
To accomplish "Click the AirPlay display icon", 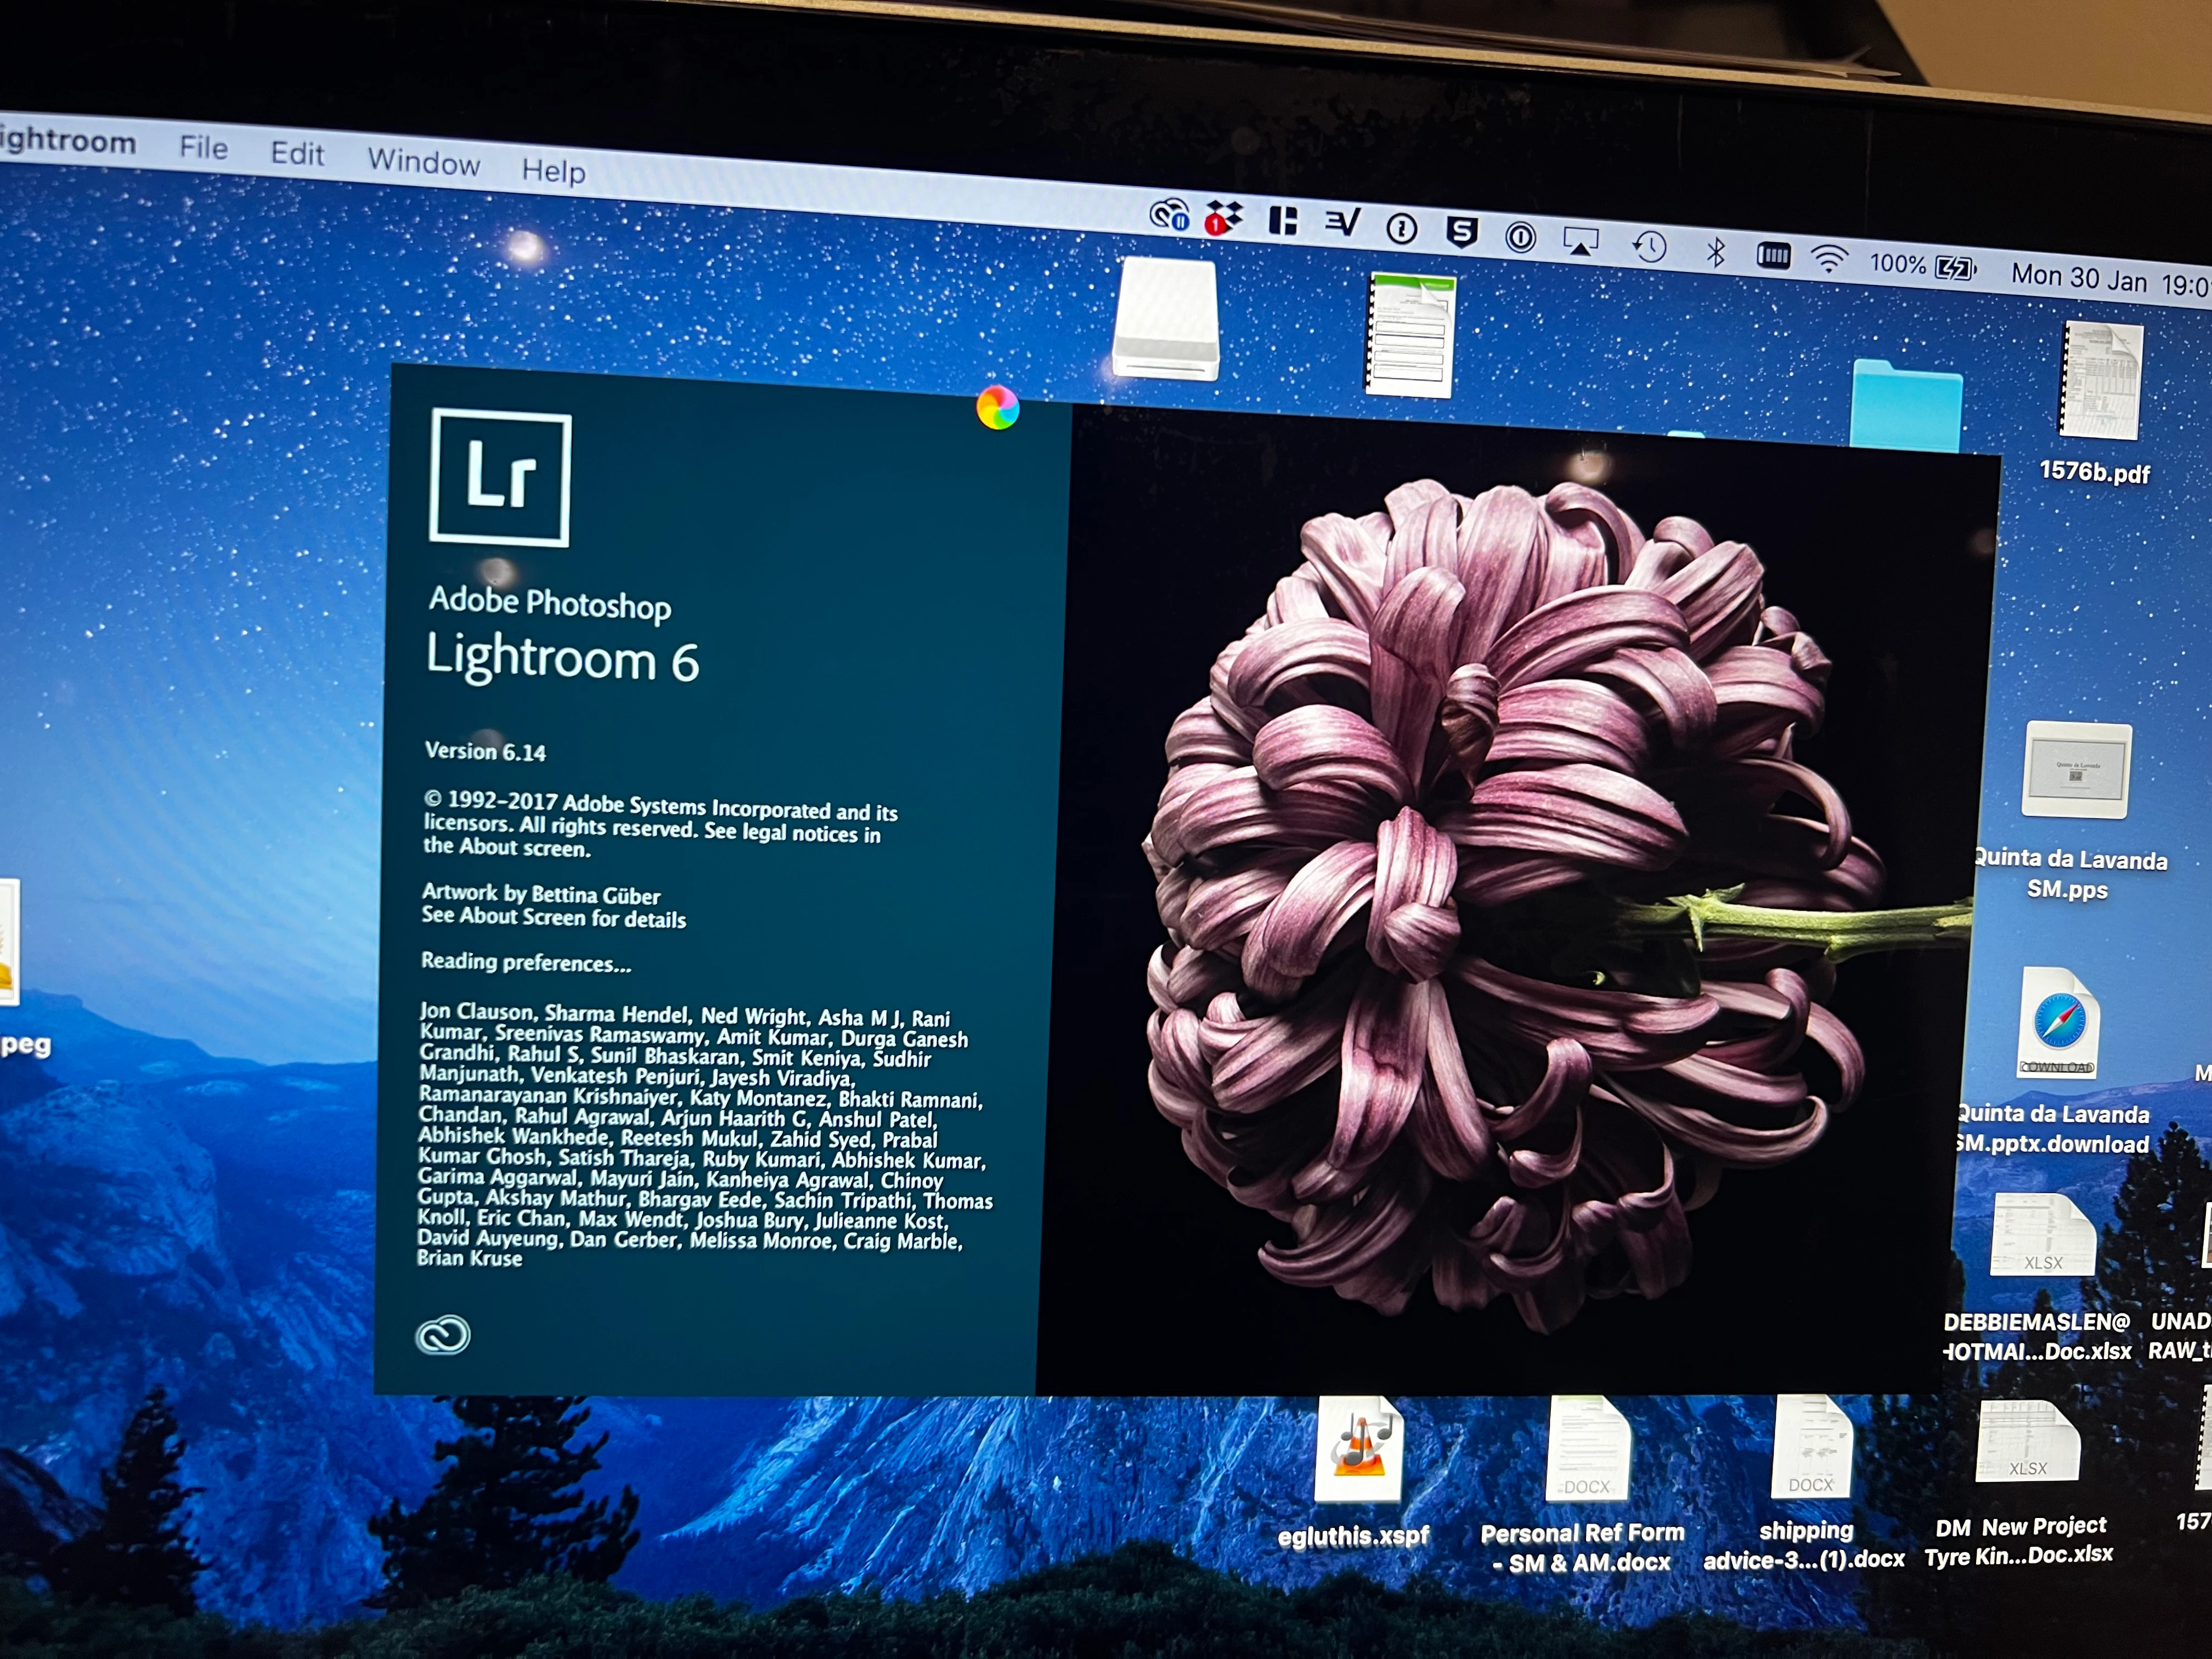I will coord(1580,241).
